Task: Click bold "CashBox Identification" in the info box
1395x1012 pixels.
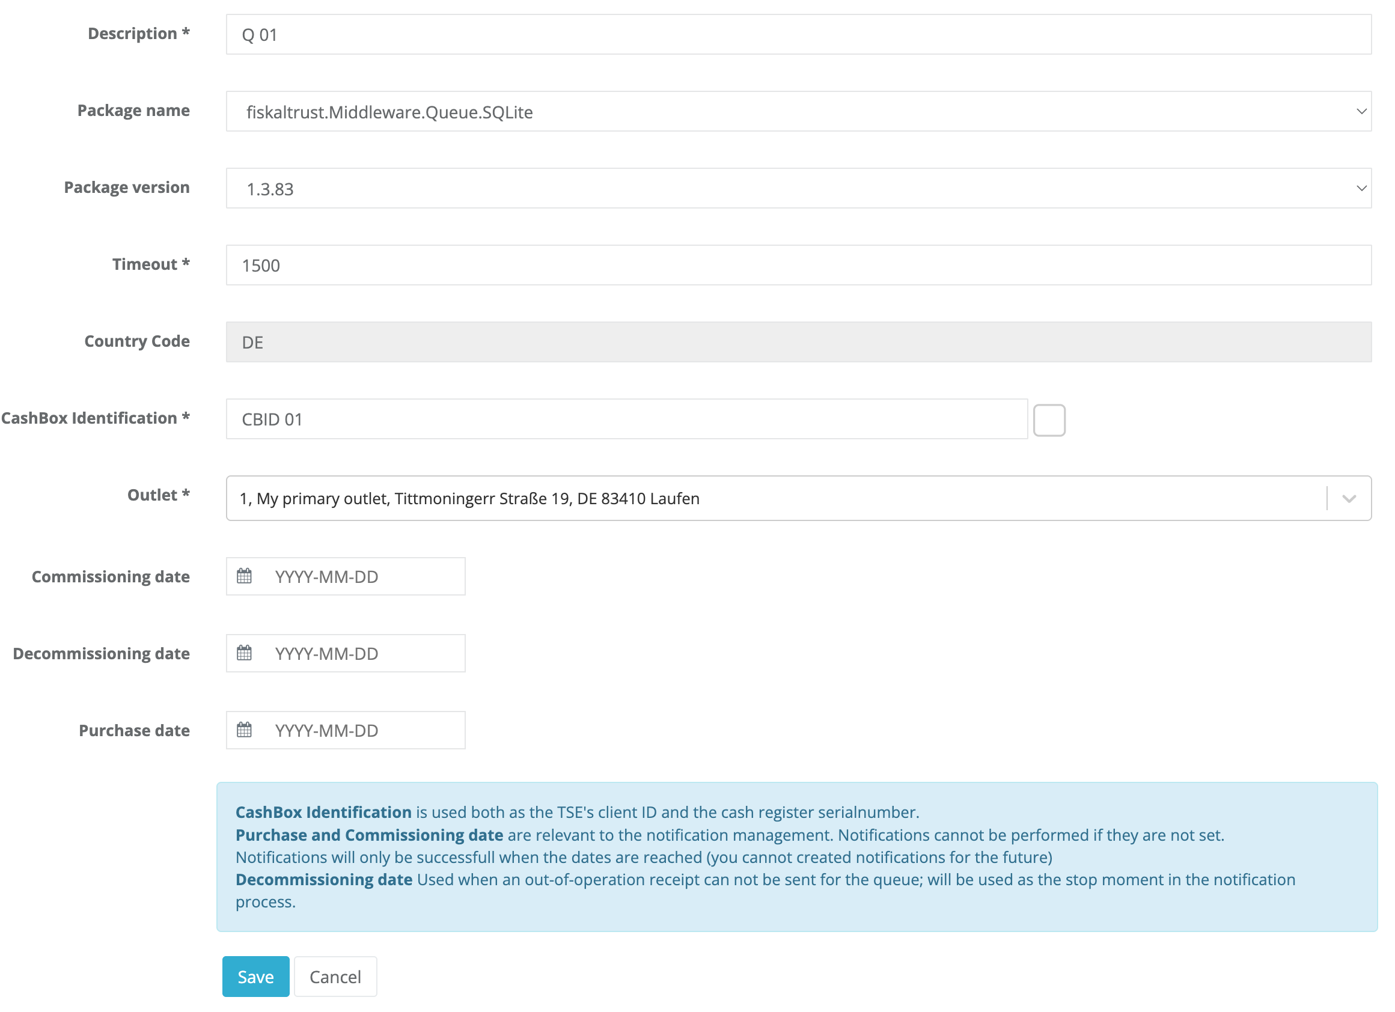Action: coord(323,812)
